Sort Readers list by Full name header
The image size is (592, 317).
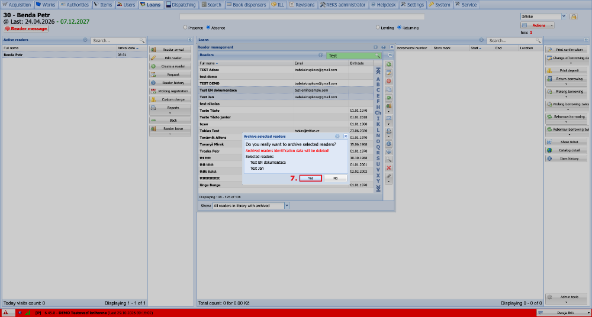point(246,63)
